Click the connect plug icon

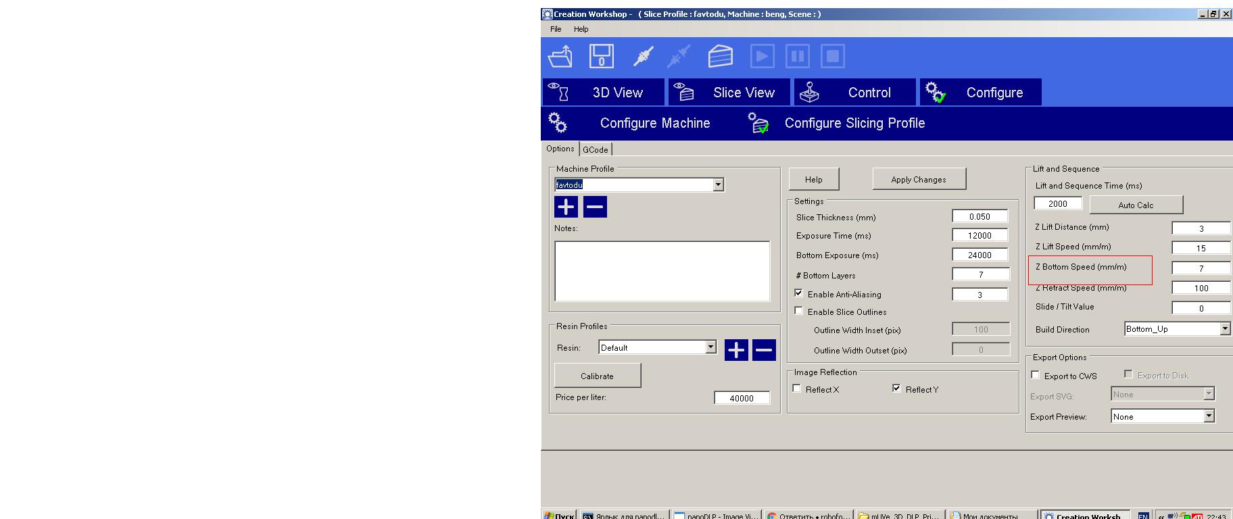[643, 56]
